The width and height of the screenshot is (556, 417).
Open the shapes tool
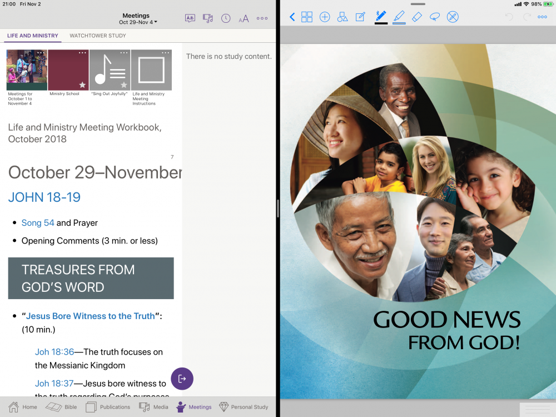[x=342, y=17]
